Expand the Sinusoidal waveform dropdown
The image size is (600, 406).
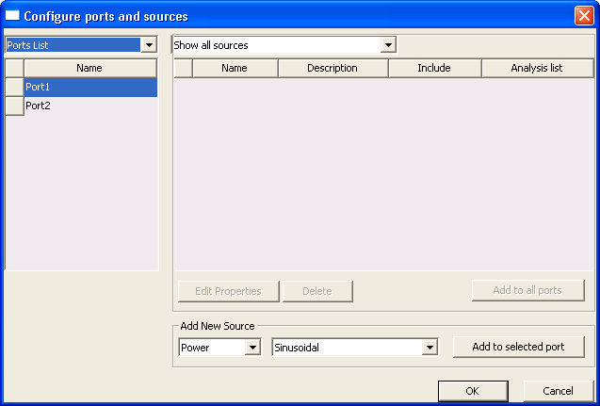(430, 348)
